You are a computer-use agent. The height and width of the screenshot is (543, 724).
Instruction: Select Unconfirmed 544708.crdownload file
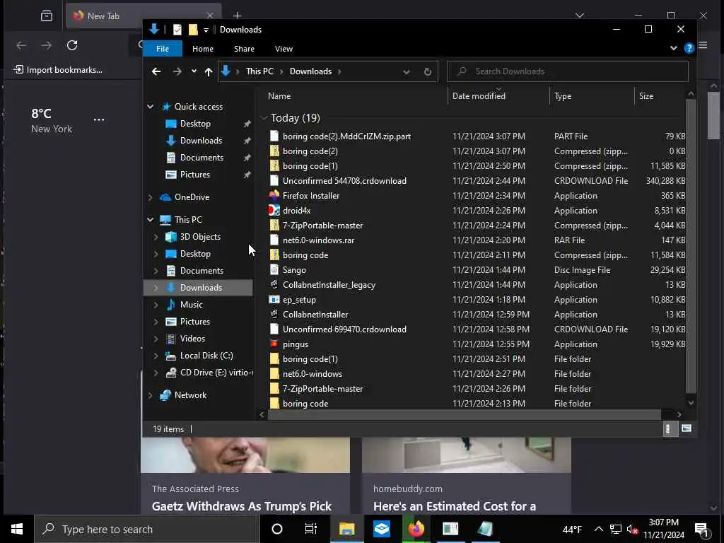pos(344,181)
